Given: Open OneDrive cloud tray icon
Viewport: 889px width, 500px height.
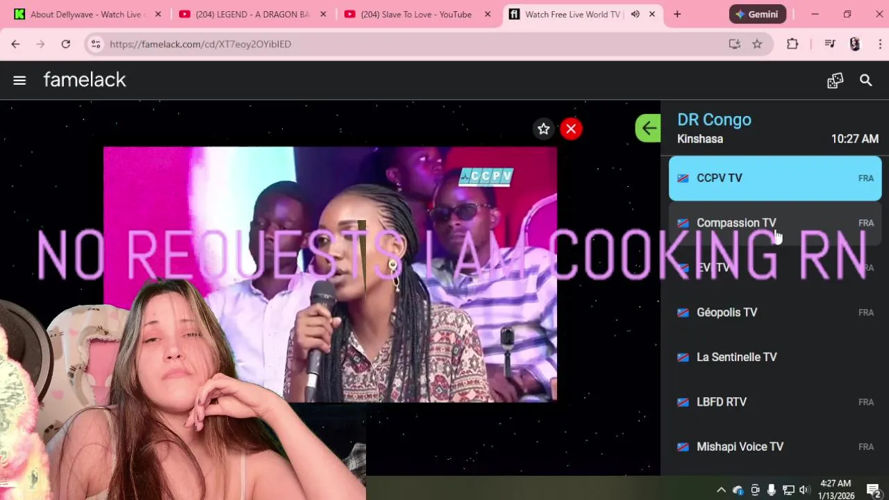Looking at the screenshot, I should pos(738,490).
